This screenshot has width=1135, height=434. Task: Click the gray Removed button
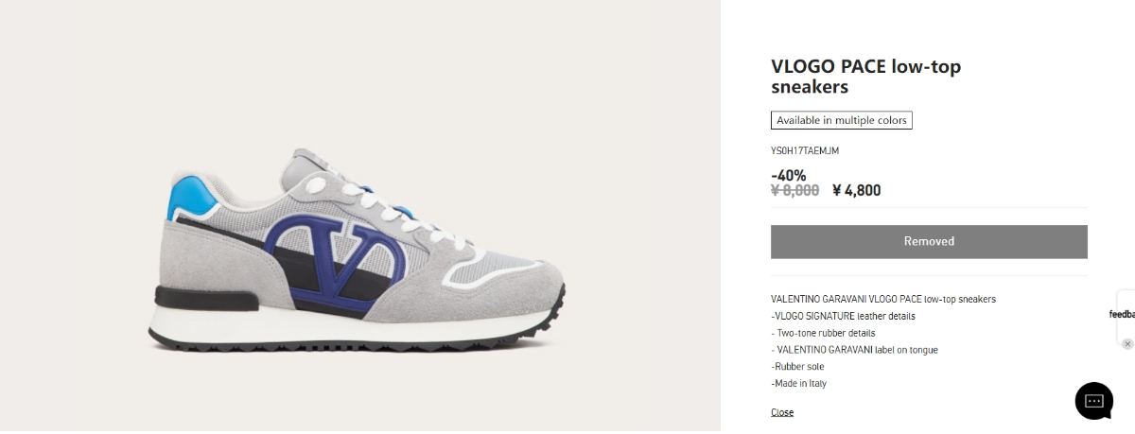pyautogui.click(x=929, y=241)
